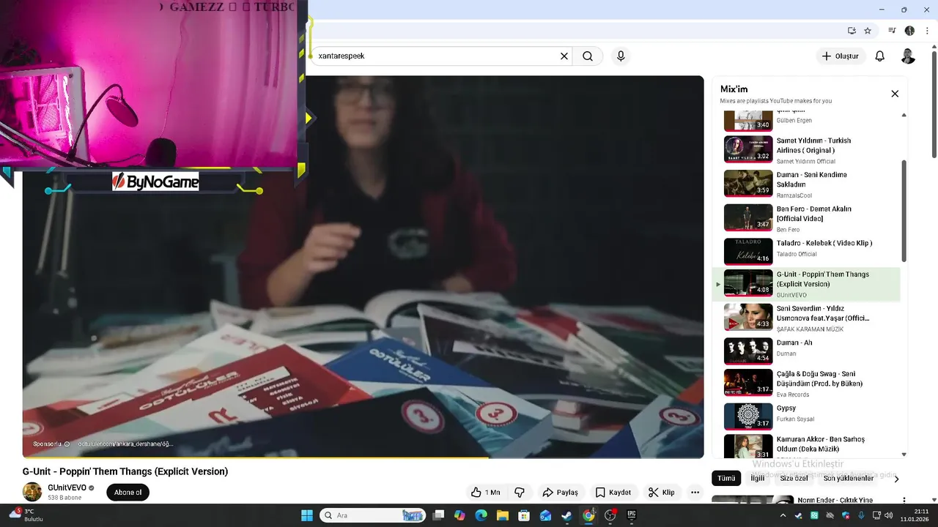The image size is (938, 527).
Task: Switch to Chrome on taskbar
Action: click(588, 515)
